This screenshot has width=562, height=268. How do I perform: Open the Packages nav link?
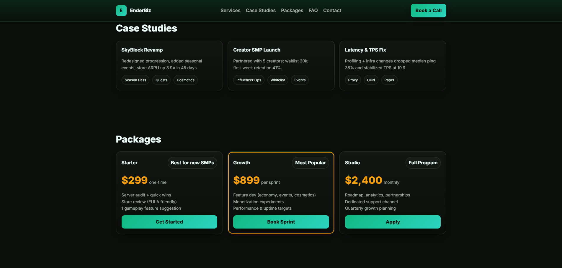point(292,11)
